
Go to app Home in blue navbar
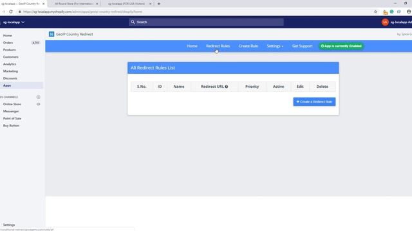click(192, 46)
